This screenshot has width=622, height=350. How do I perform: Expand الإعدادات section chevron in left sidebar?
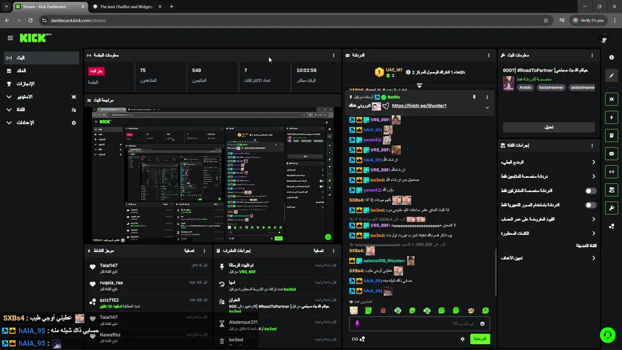click(x=9, y=122)
